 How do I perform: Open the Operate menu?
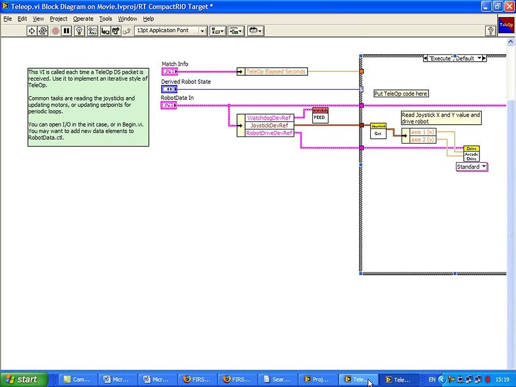point(83,19)
